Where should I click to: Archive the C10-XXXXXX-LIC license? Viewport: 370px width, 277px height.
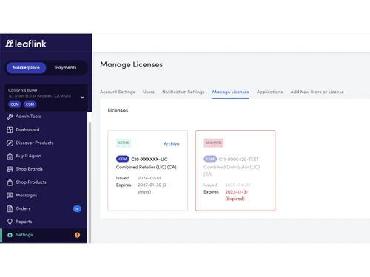(172, 143)
